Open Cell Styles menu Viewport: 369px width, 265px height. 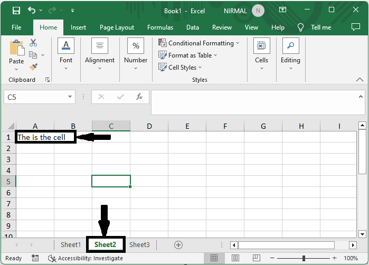point(180,68)
